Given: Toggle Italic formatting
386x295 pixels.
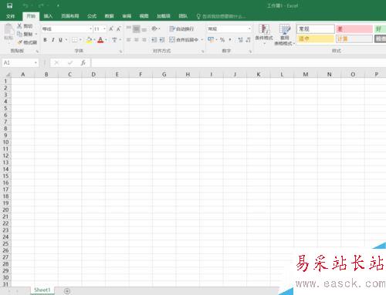Looking at the screenshot, I should (53, 40).
